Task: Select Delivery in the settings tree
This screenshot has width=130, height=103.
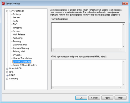Action: click(17, 14)
